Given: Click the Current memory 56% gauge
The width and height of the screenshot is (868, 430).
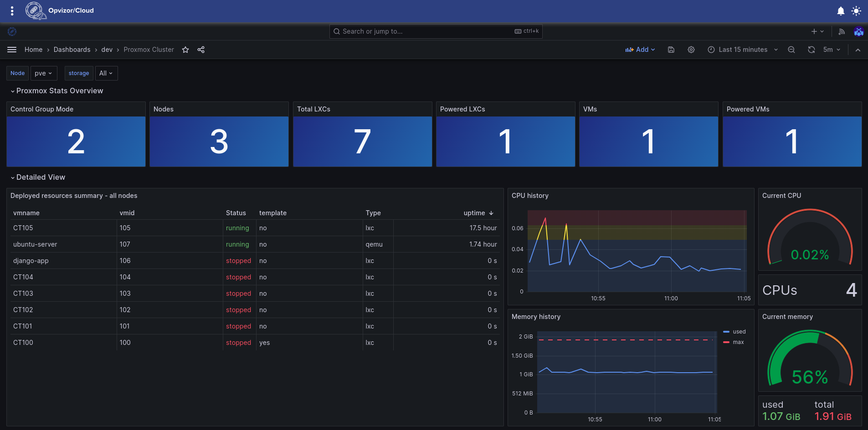Looking at the screenshot, I should (x=810, y=359).
